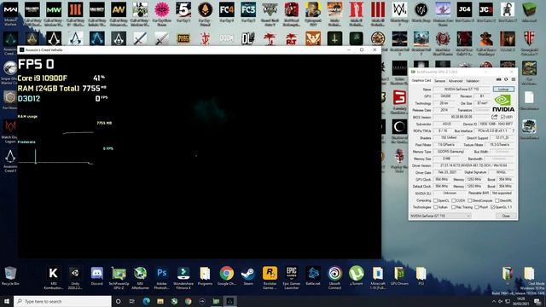
Task: Open Rockstar Games Launcher icon
Action: pyautogui.click(x=270, y=274)
